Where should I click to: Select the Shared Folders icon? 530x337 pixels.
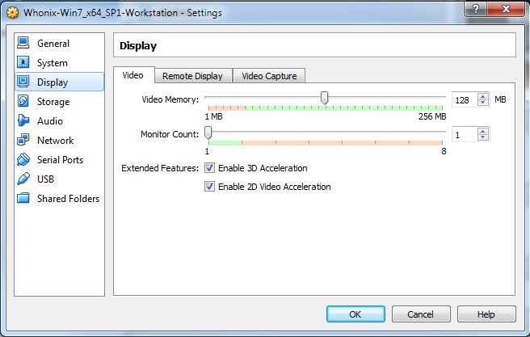[x=23, y=199]
